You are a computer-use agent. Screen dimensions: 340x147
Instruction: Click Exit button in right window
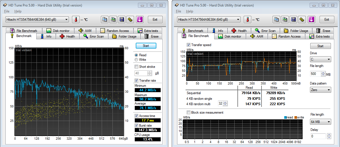[x=327, y=20]
